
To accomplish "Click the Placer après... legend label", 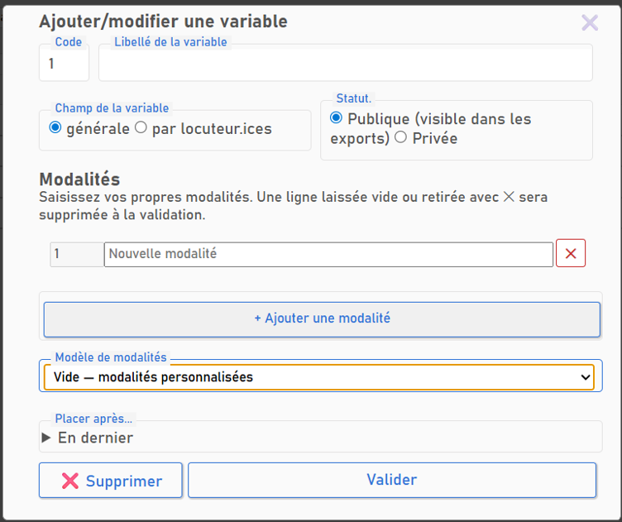I will pyautogui.click(x=93, y=419).
